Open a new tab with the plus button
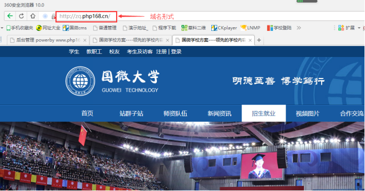The height and width of the screenshot is (191, 365). click(259, 40)
